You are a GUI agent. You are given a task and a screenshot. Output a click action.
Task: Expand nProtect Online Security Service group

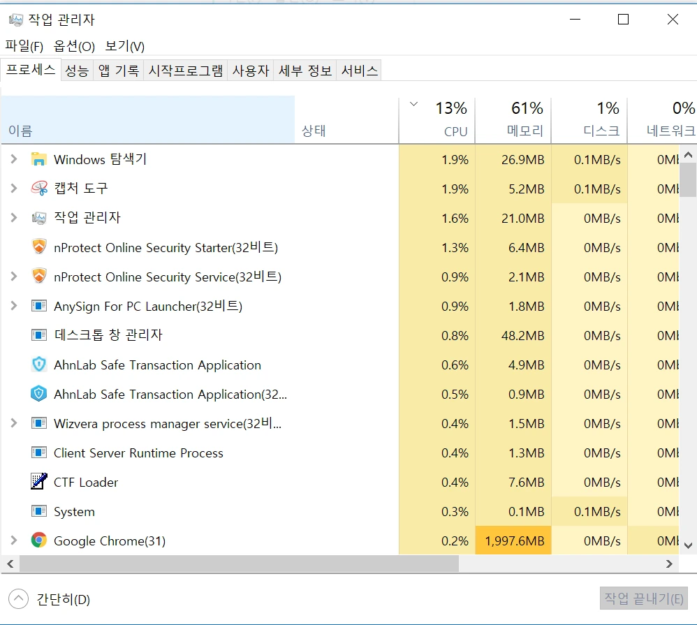coord(14,277)
